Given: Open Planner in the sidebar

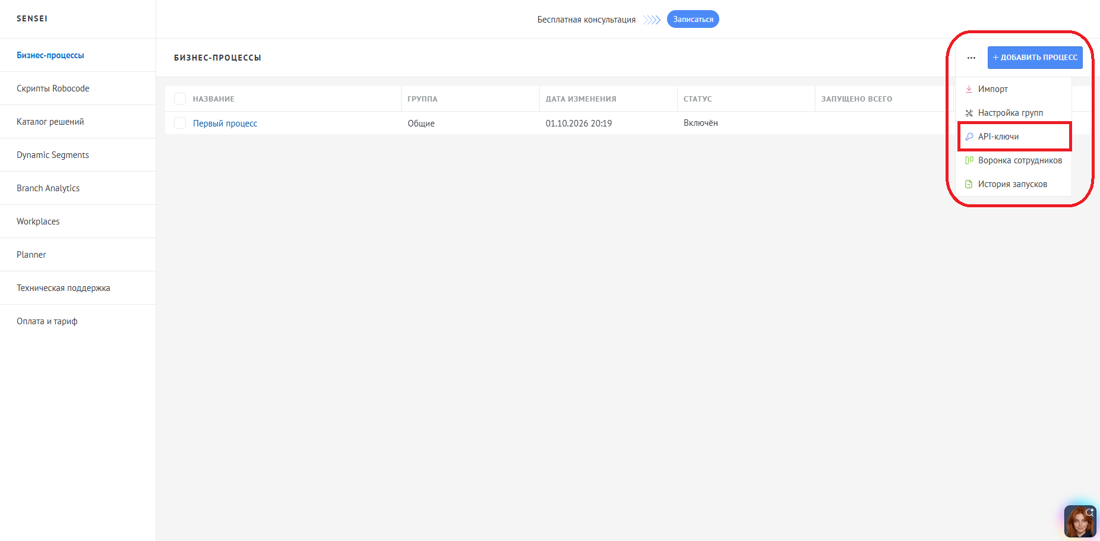Looking at the screenshot, I should click(x=78, y=255).
